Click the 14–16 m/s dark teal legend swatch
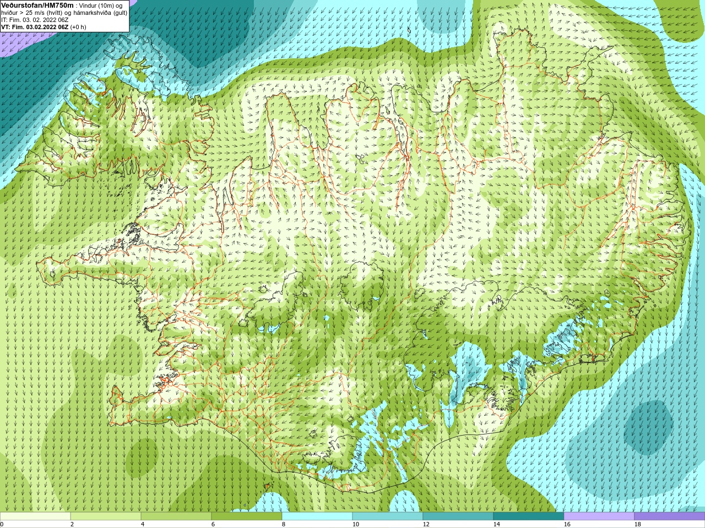Image resolution: width=705 pixels, height=528 pixels. click(529, 516)
